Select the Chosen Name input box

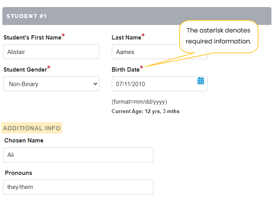(x=78, y=155)
